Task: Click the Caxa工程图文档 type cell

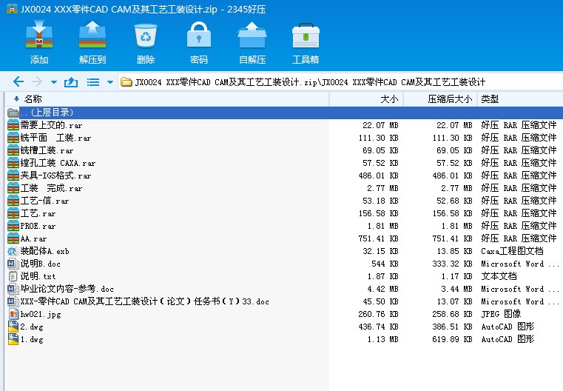Action: tap(513, 251)
